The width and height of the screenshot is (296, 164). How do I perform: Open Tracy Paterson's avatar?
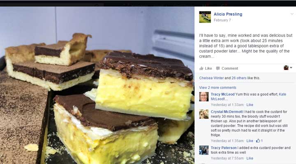tap(203, 150)
